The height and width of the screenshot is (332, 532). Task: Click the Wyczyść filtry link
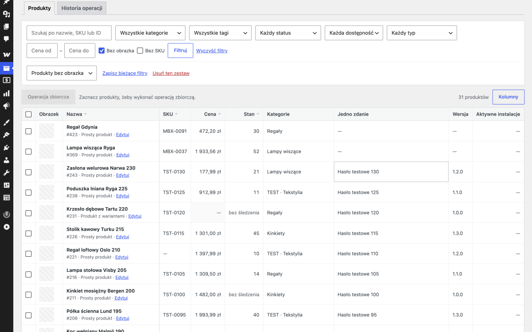(212, 51)
